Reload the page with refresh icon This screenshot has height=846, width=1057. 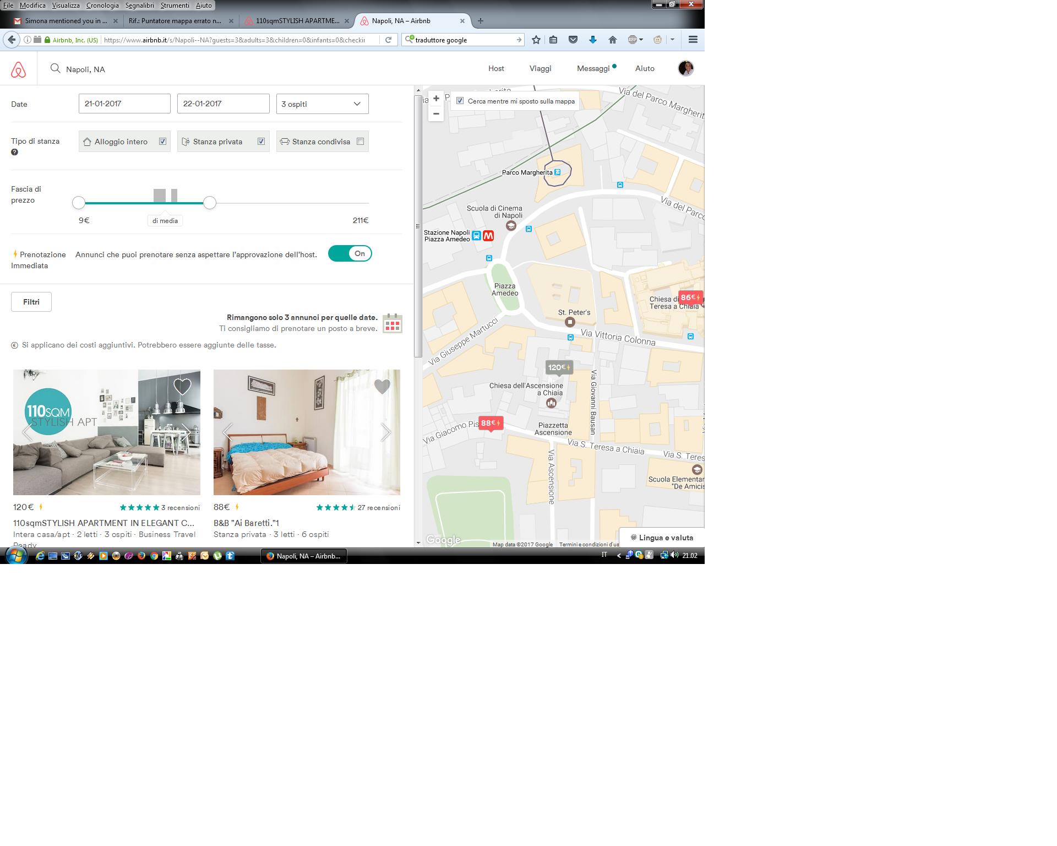388,40
